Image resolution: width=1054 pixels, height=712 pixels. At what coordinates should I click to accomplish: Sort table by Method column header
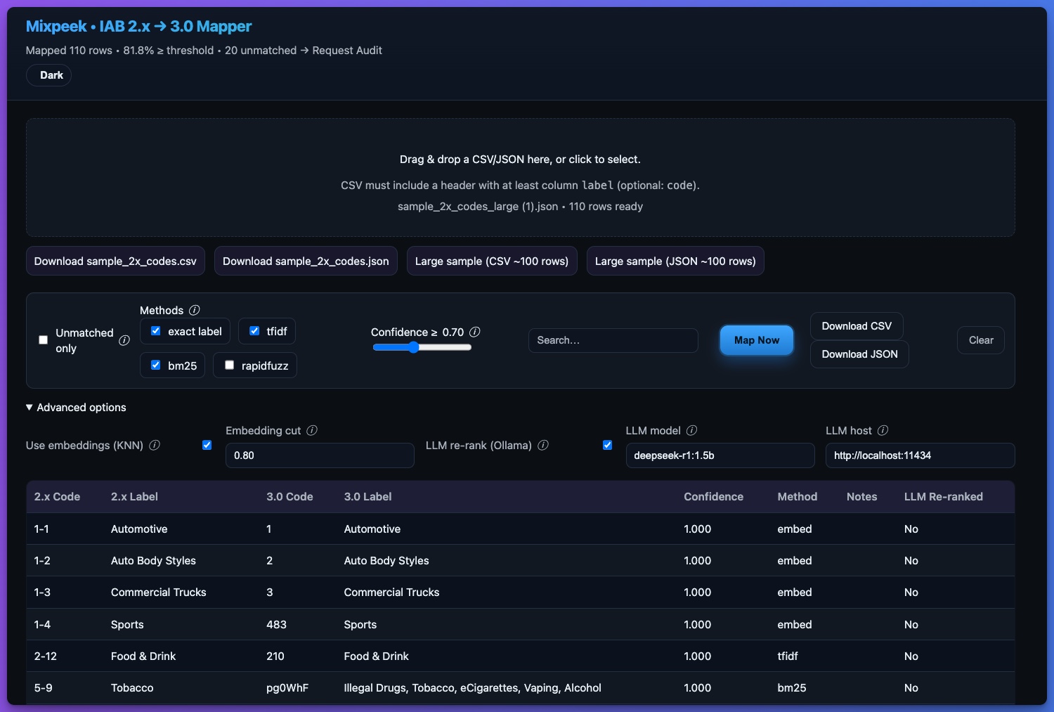[797, 496]
